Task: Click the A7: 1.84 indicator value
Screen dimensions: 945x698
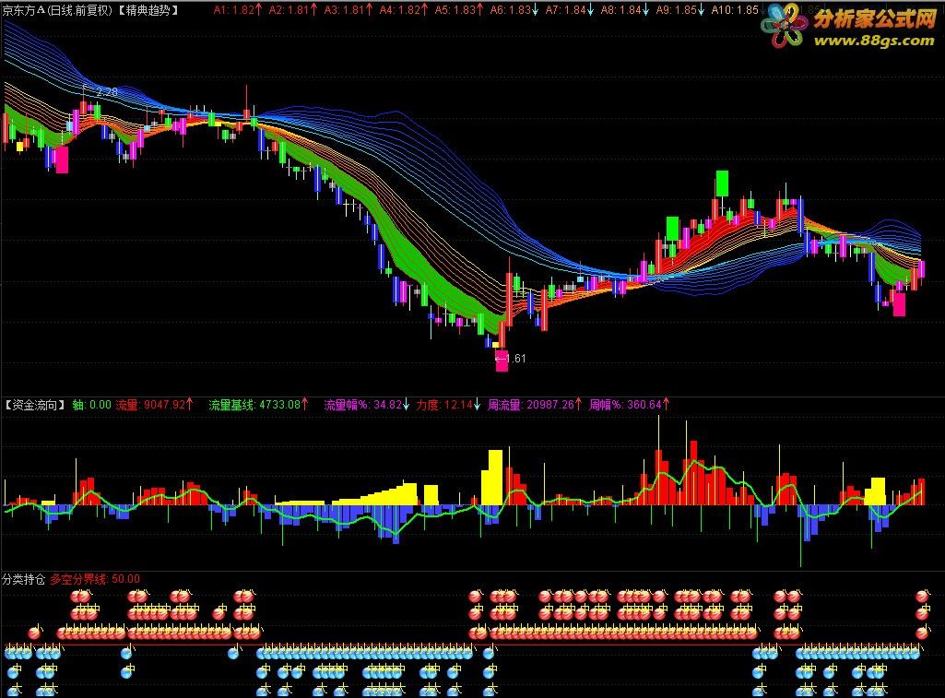Action: pyautogui.click(x=570, y=9)
